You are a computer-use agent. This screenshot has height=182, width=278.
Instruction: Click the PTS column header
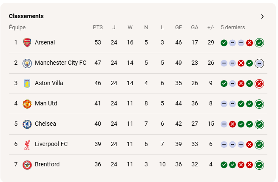[x=98, y=28]
